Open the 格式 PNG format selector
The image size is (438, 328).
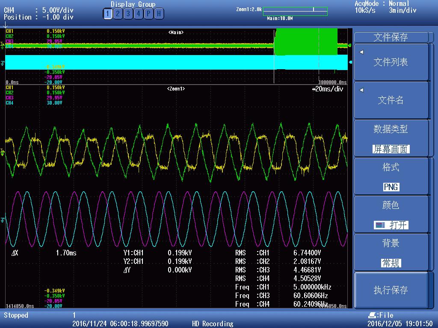(x=391, y=187)
